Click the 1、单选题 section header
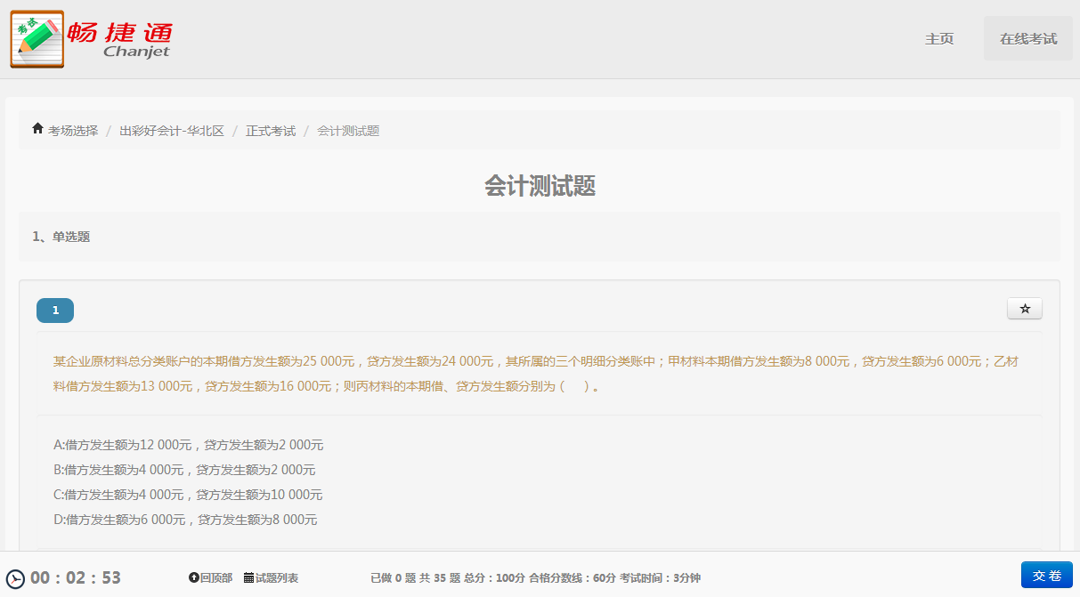Image resolution: width=1080 pixels, height=597 pixels. 61,237
